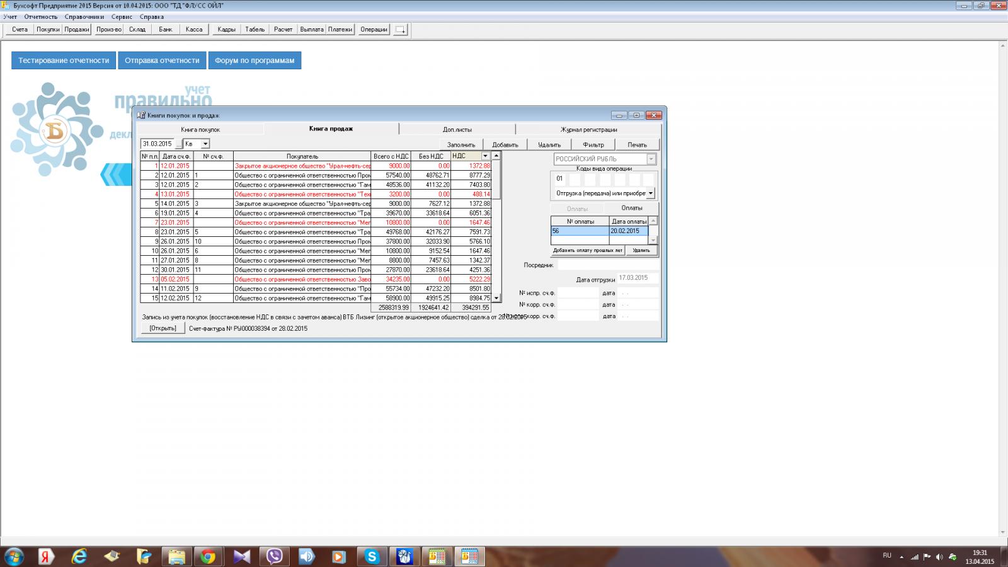This screenshot has width=1008, height=567.
Task: Open the НДС column header dropdown
Action: (x=485, y=156)
